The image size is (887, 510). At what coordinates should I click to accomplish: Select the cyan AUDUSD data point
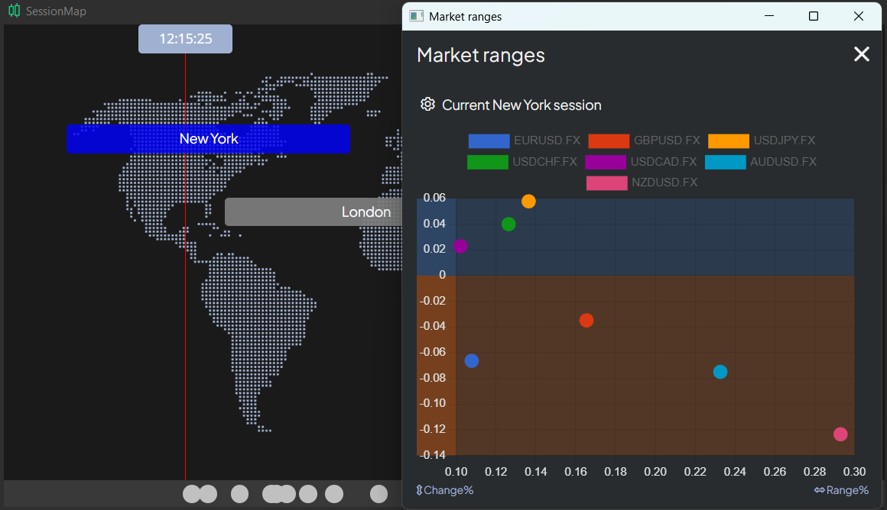pos(720,372)
